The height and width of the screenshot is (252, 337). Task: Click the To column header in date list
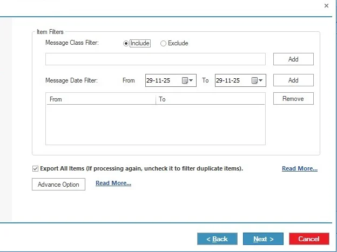click(211, 99)
